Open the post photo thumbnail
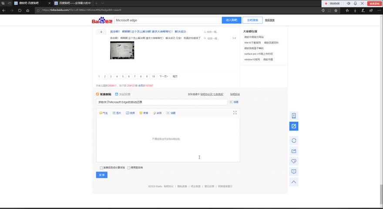Screen dimensions: 383x209 point(122,51)
